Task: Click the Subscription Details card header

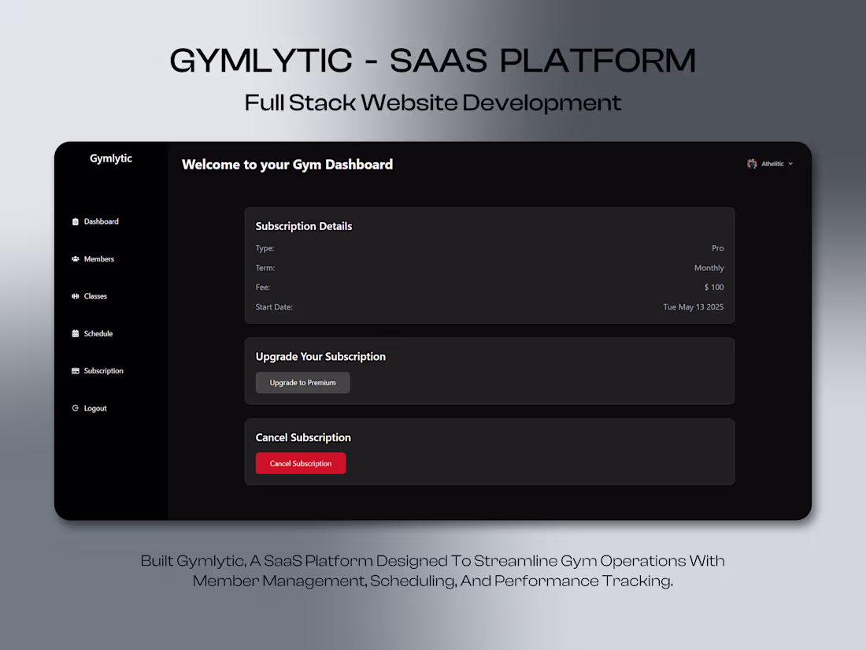Action: [x=303, y=226]
